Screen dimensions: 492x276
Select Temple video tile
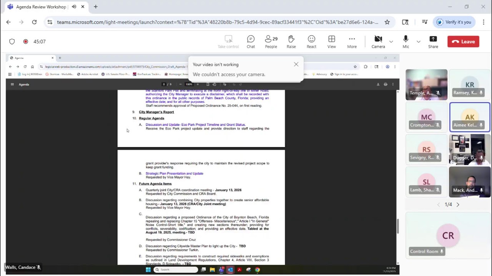pyautogui.click(x=426, y=85)
